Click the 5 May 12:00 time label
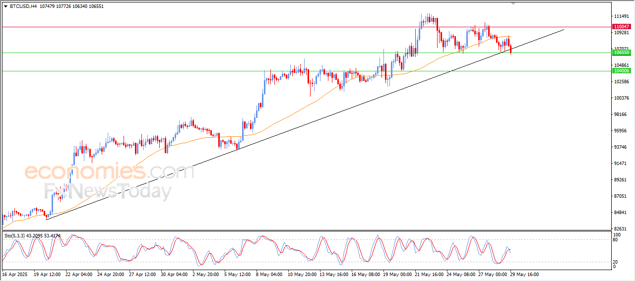Screen dimensions: 635x281 click(237, 274)
